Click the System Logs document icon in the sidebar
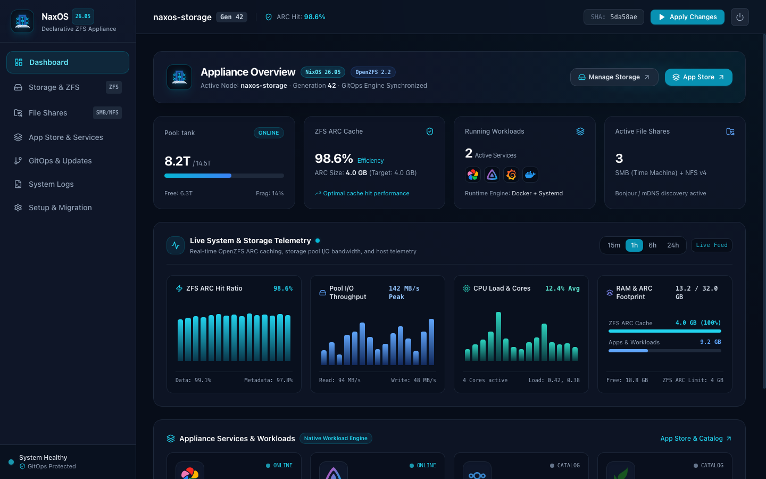 coord(18,184)
